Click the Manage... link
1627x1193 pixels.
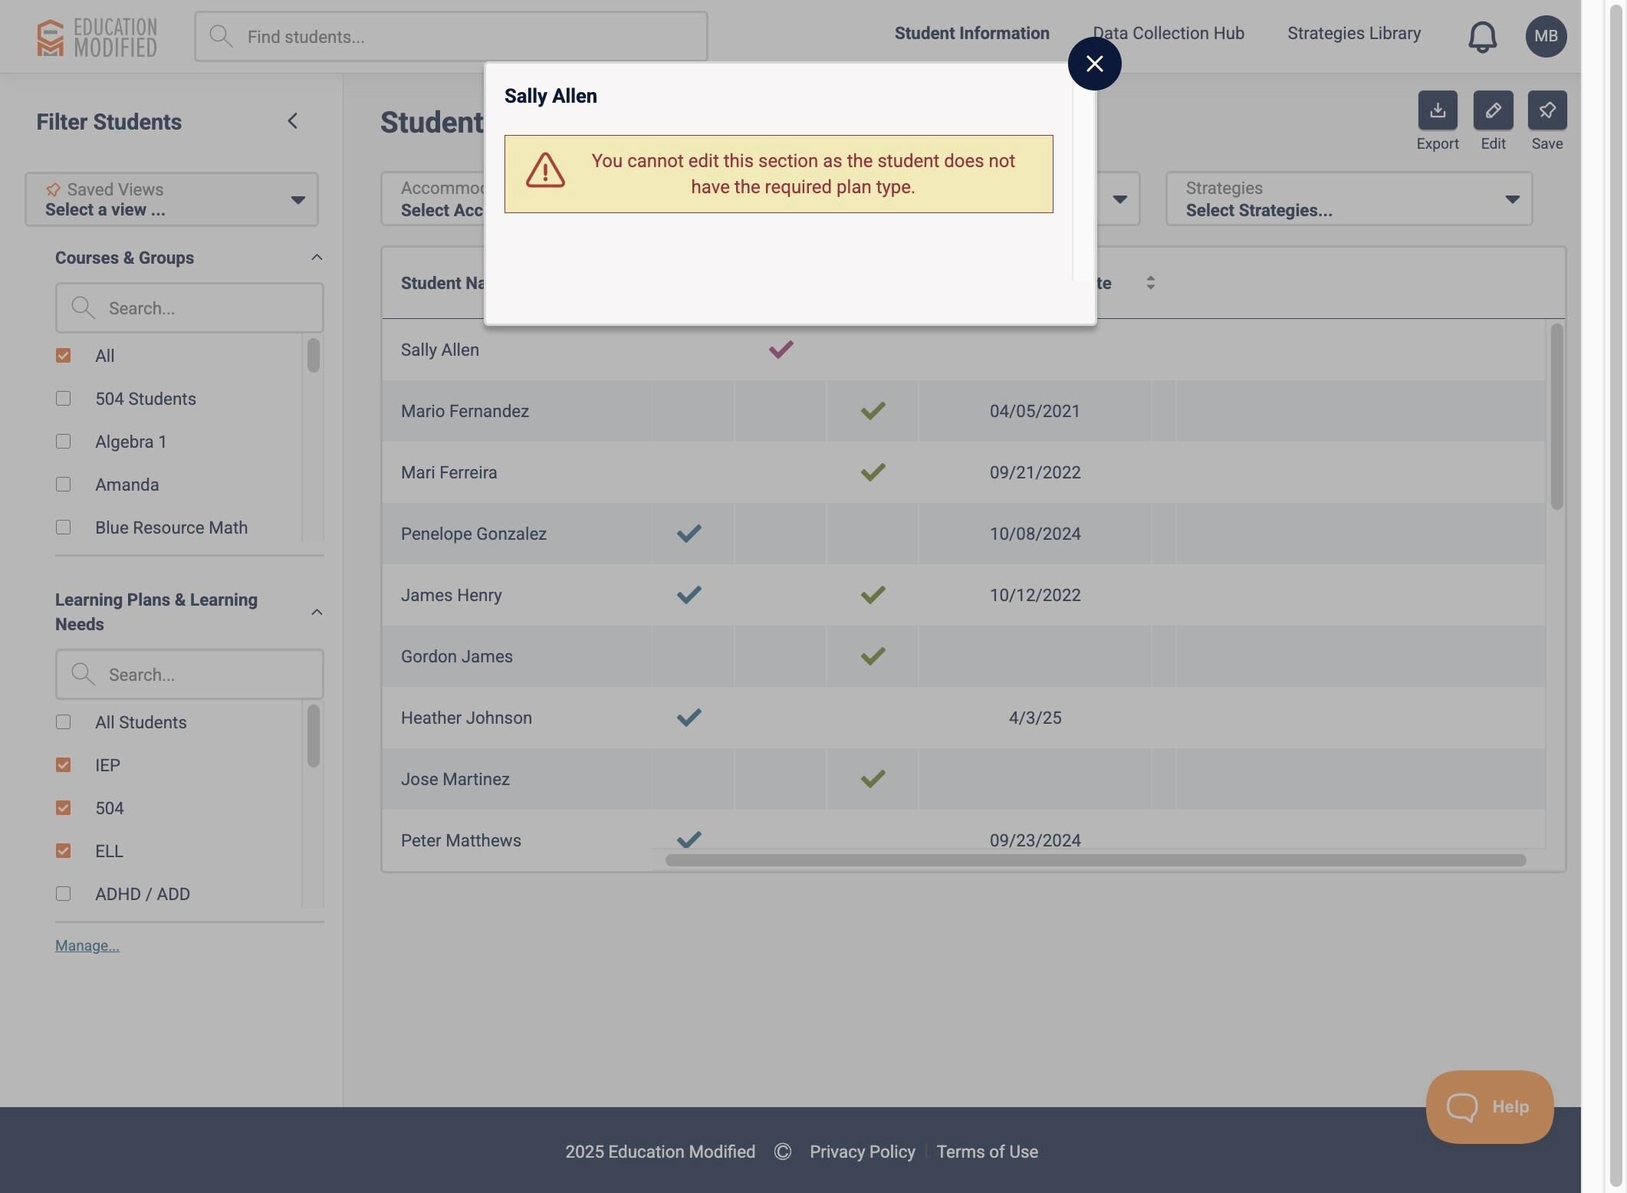coord(87,945)
